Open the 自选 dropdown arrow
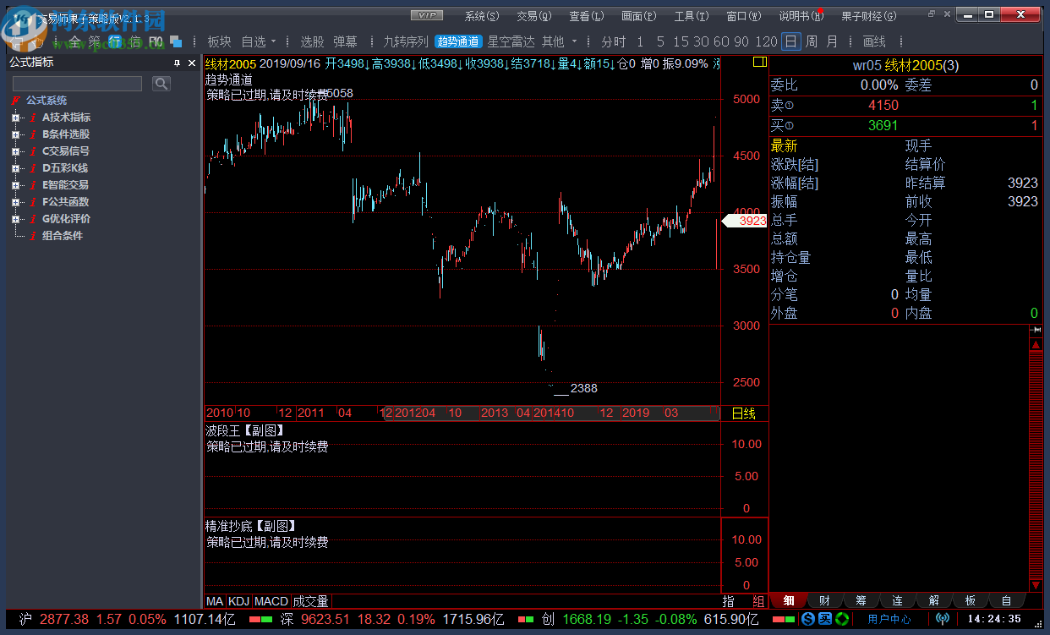Viewport: 1050px width, 635px height. coord(273,41)
